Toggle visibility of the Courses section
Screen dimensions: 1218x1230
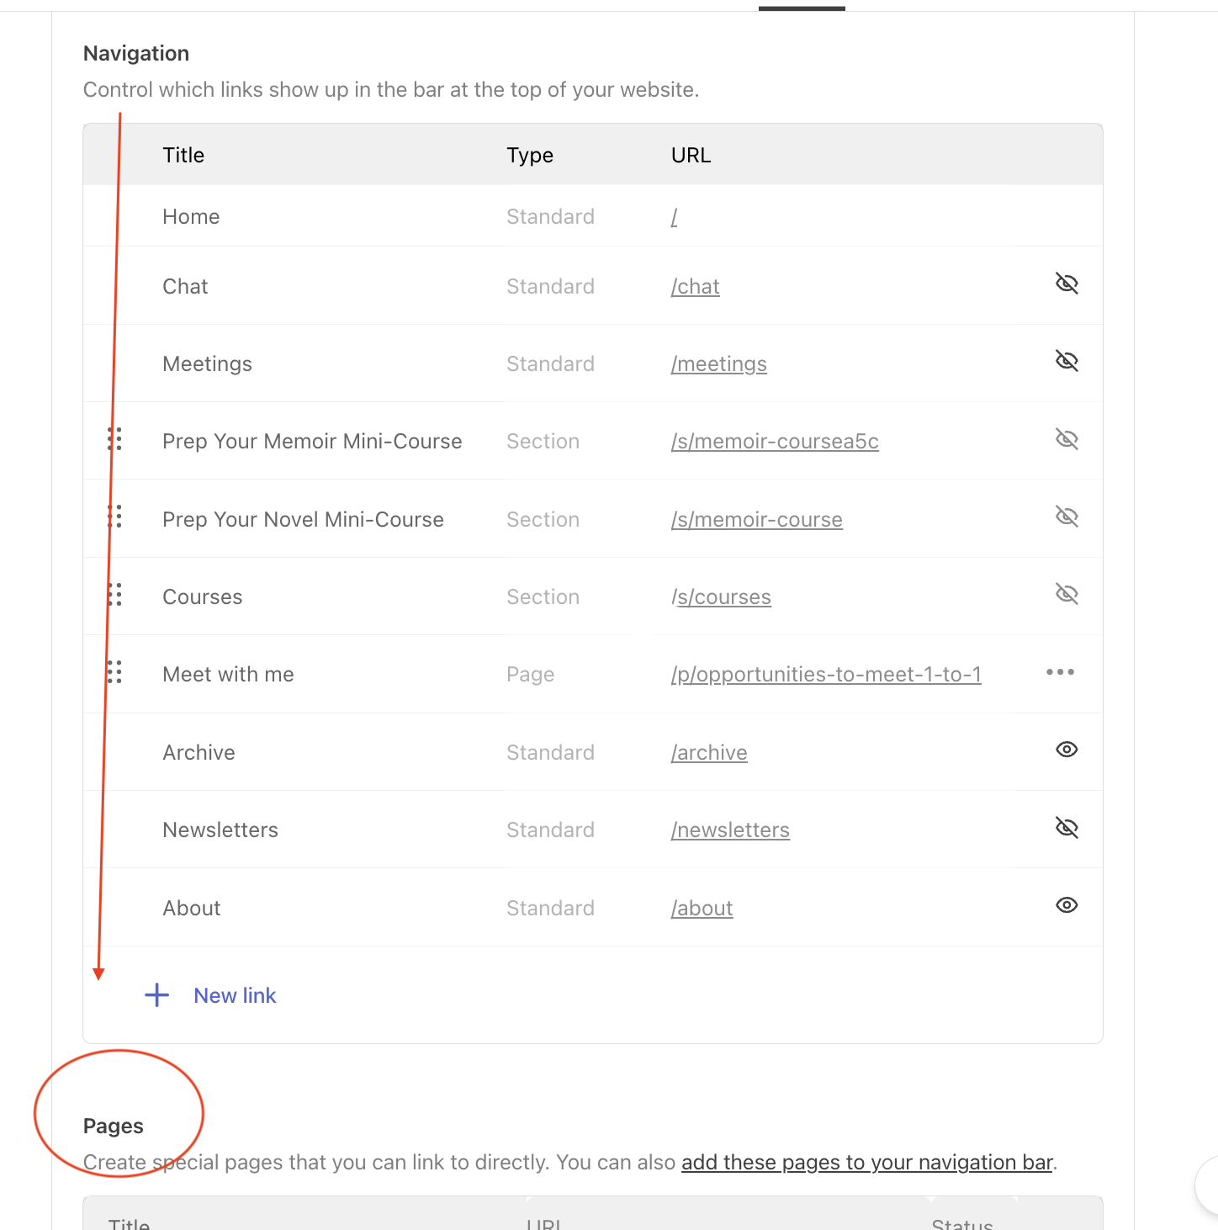point(1067,595)
